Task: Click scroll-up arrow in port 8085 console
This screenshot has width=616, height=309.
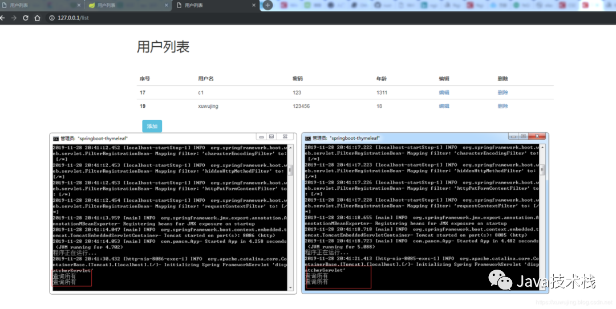Action: click(542, 148)
